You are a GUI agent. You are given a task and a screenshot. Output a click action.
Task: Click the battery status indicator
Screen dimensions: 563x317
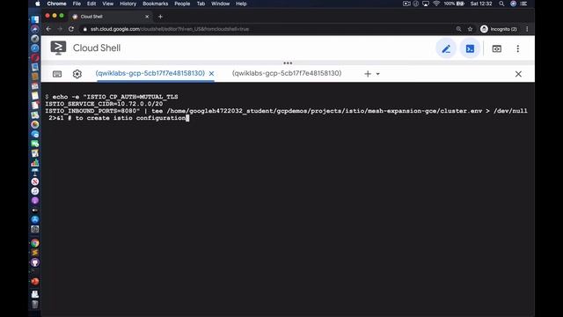[454, 4]
